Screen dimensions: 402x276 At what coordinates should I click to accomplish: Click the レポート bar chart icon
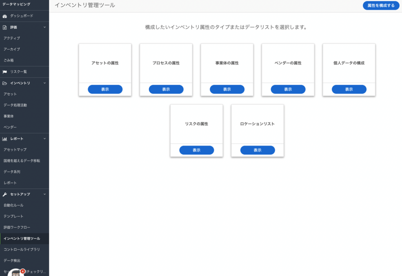click(x=5, y=139)
